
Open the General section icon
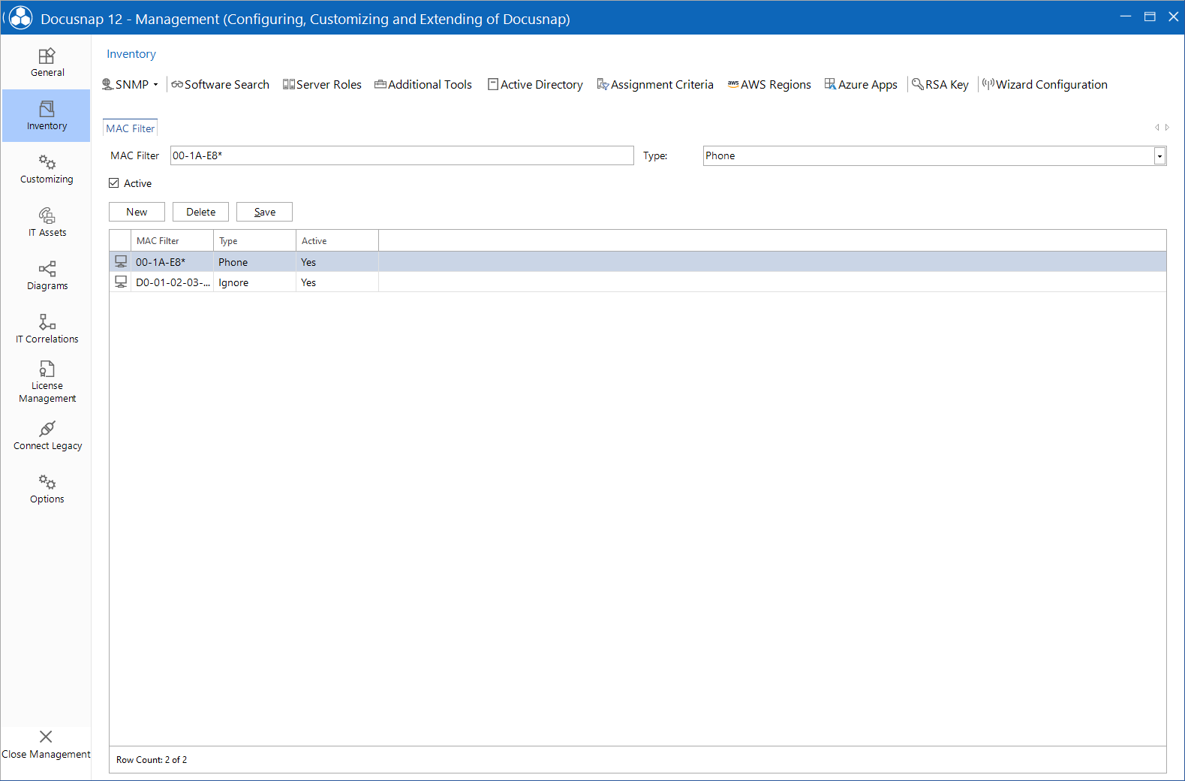pos(47,56)
